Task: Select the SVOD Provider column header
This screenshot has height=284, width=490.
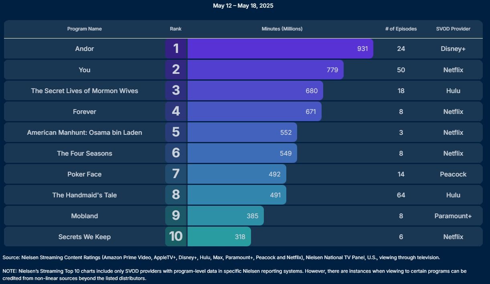Action: (x=453, y=29)
